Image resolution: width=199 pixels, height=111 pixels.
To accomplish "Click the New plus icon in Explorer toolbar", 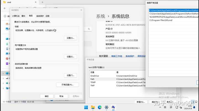I will 5,16.
